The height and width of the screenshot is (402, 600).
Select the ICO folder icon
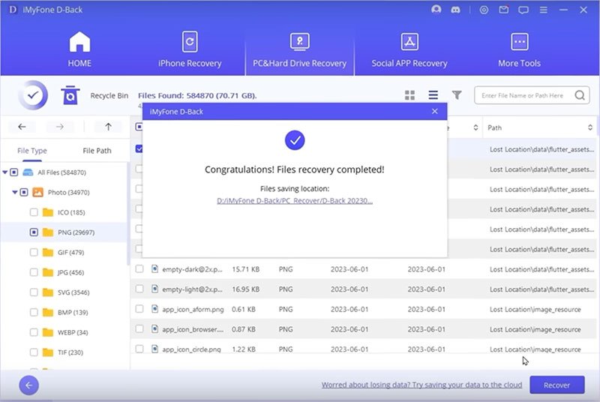click(48, 212)
